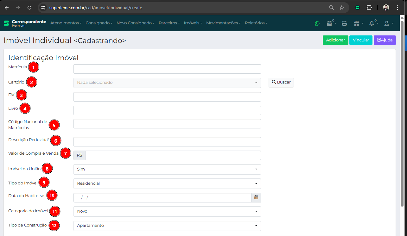Open the Imóvel da União dropdown
The height and width of the screenshot is (236, 407).
pos(167,169)
